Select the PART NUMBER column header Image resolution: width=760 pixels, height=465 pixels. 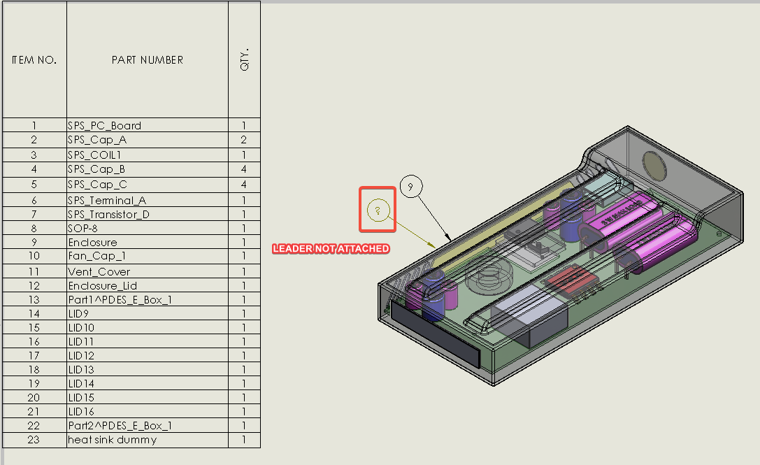click(x=148, y=59)
